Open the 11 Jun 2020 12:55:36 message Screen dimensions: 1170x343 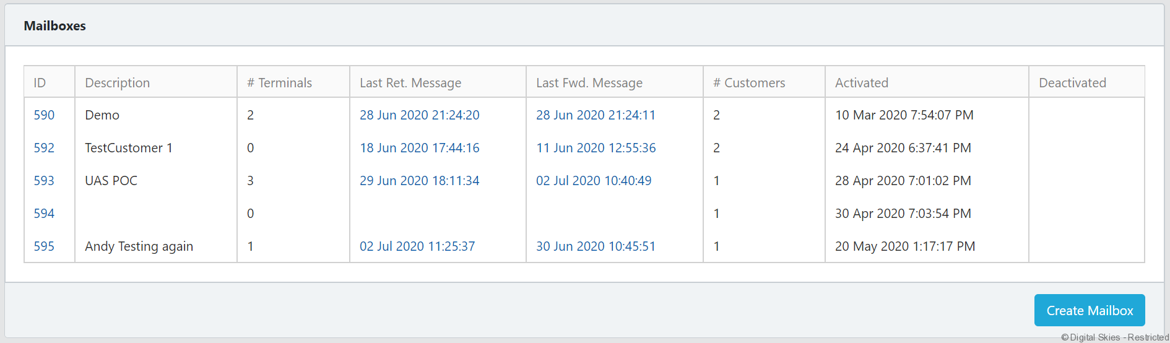click(596, 148)
